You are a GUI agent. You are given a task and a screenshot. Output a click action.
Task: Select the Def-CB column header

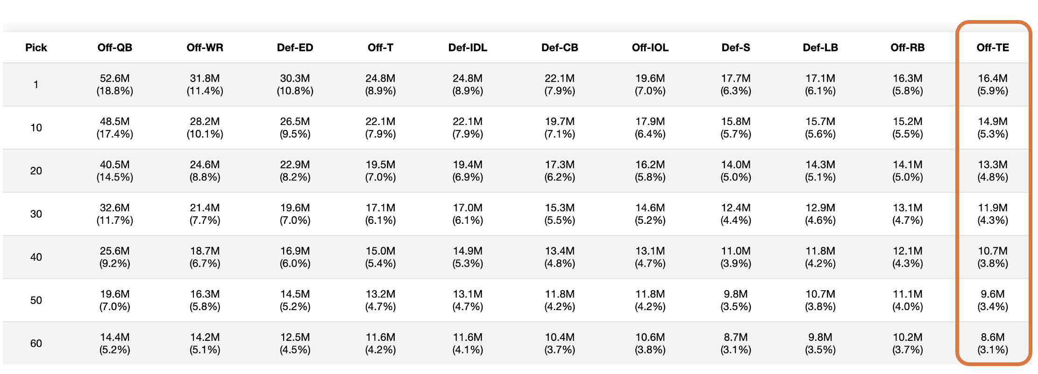pyautogui.click(x=559, y=48)
